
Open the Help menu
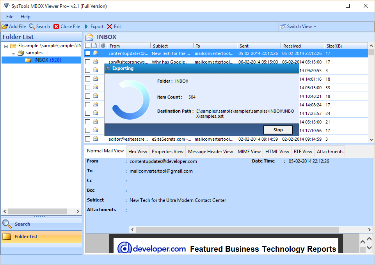coord(25,17)
